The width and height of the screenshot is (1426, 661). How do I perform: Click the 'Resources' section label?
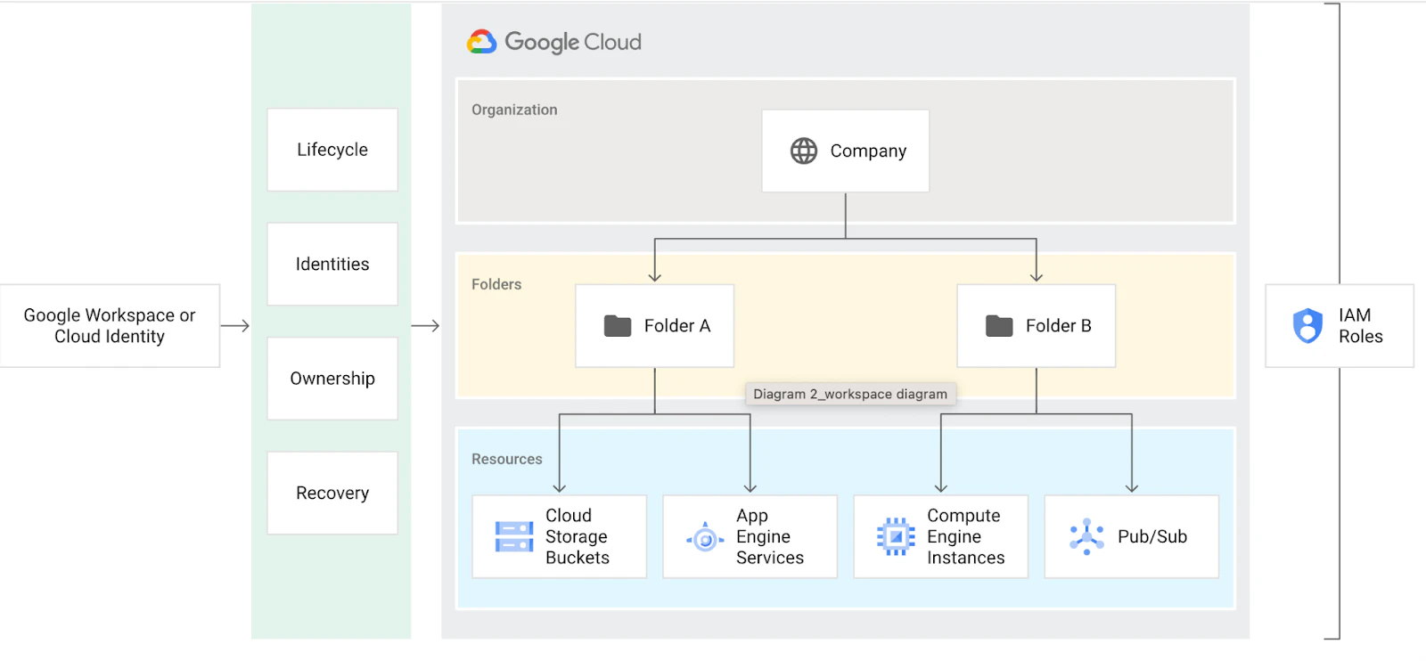[x=506, y=459]
